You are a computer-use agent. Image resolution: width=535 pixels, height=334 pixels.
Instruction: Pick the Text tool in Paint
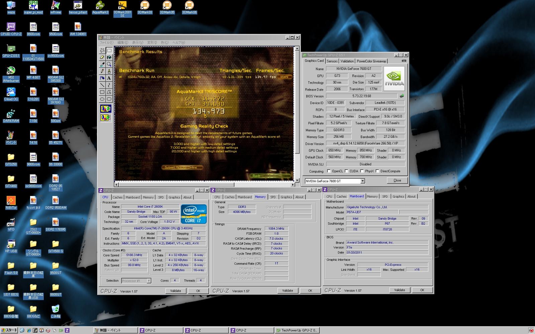coord(109,78)
